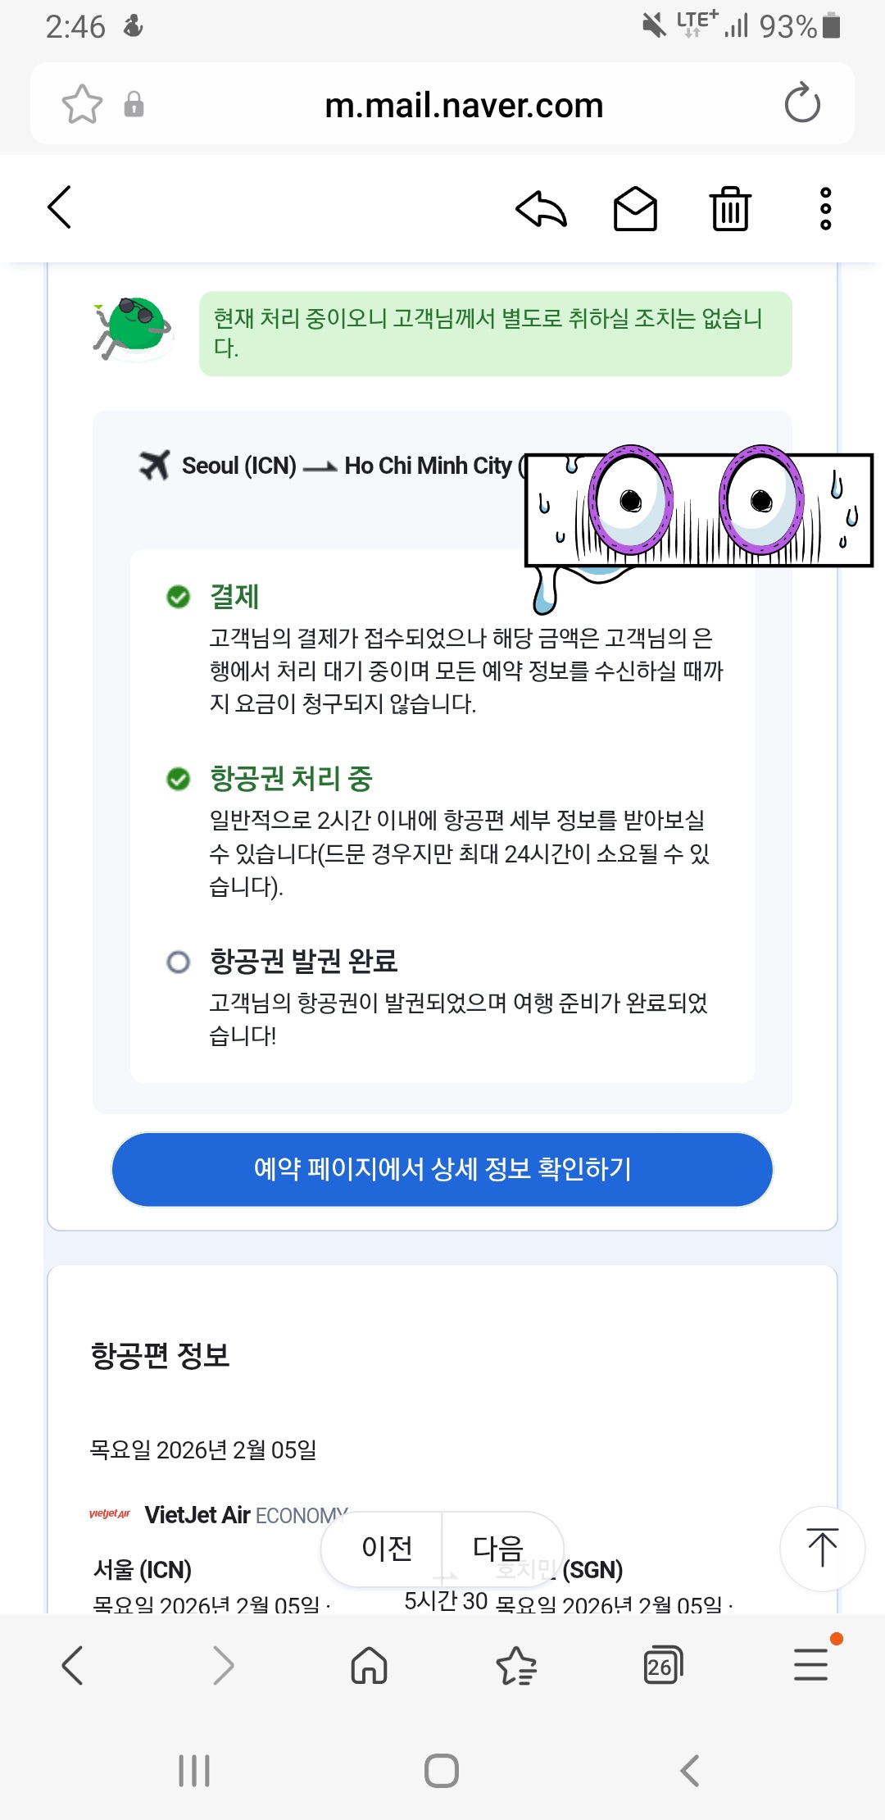Reply to this email
The height and width of the screenshot is (1820, 885).
[x=541, y=208]
